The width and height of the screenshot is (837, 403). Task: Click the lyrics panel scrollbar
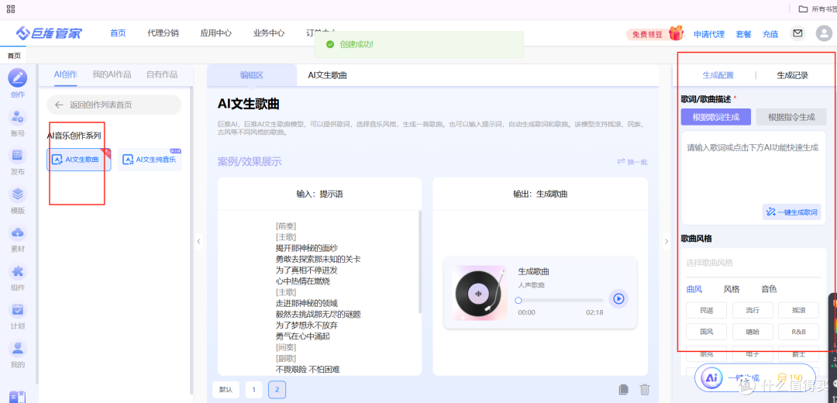tap(419, 261)
